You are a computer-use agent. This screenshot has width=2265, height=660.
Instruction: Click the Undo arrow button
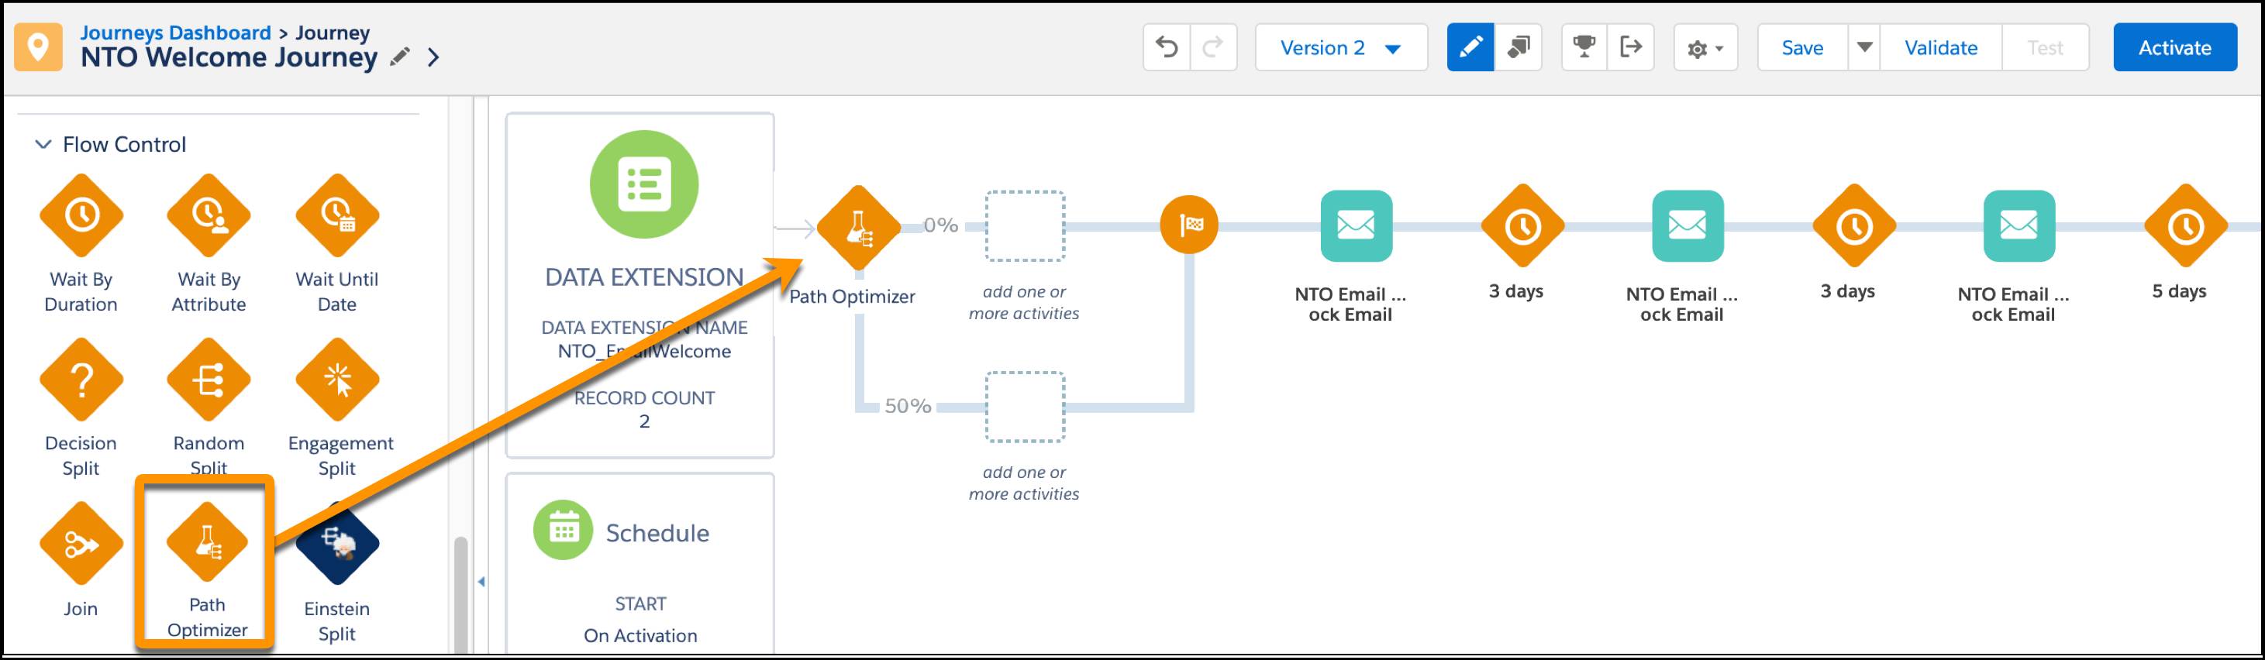[1167, 47]
